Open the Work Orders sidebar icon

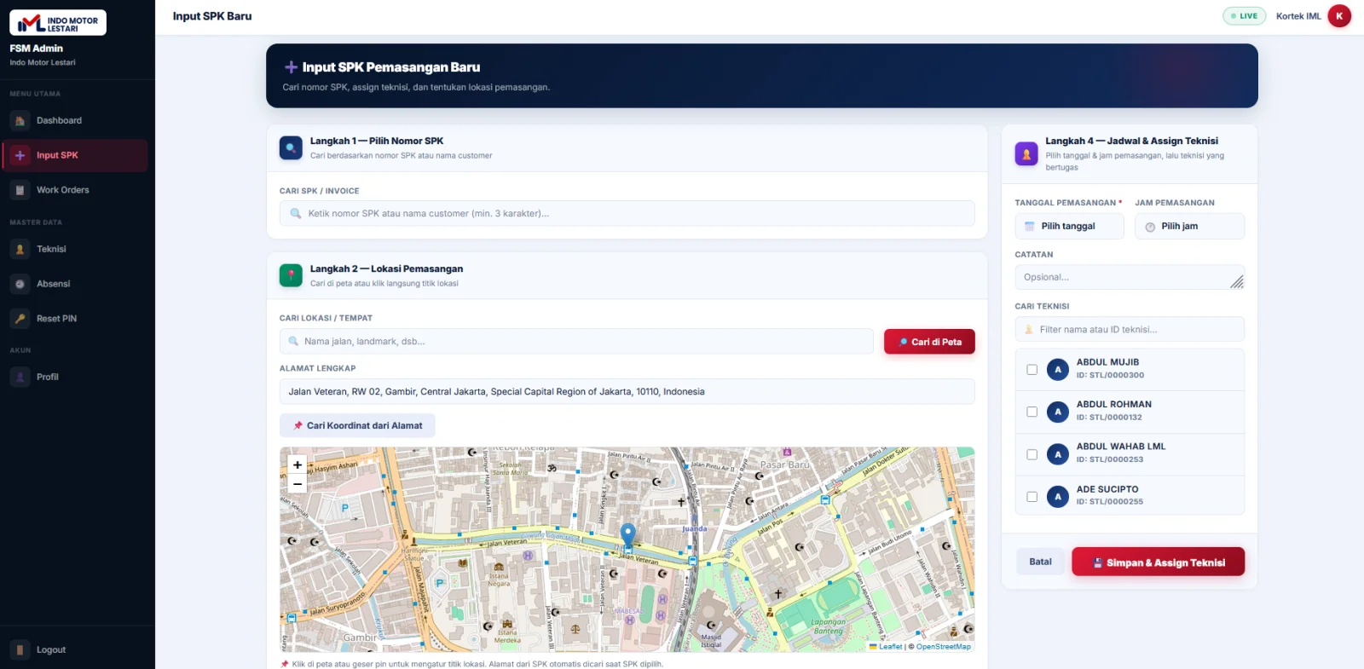click(20, 190)
